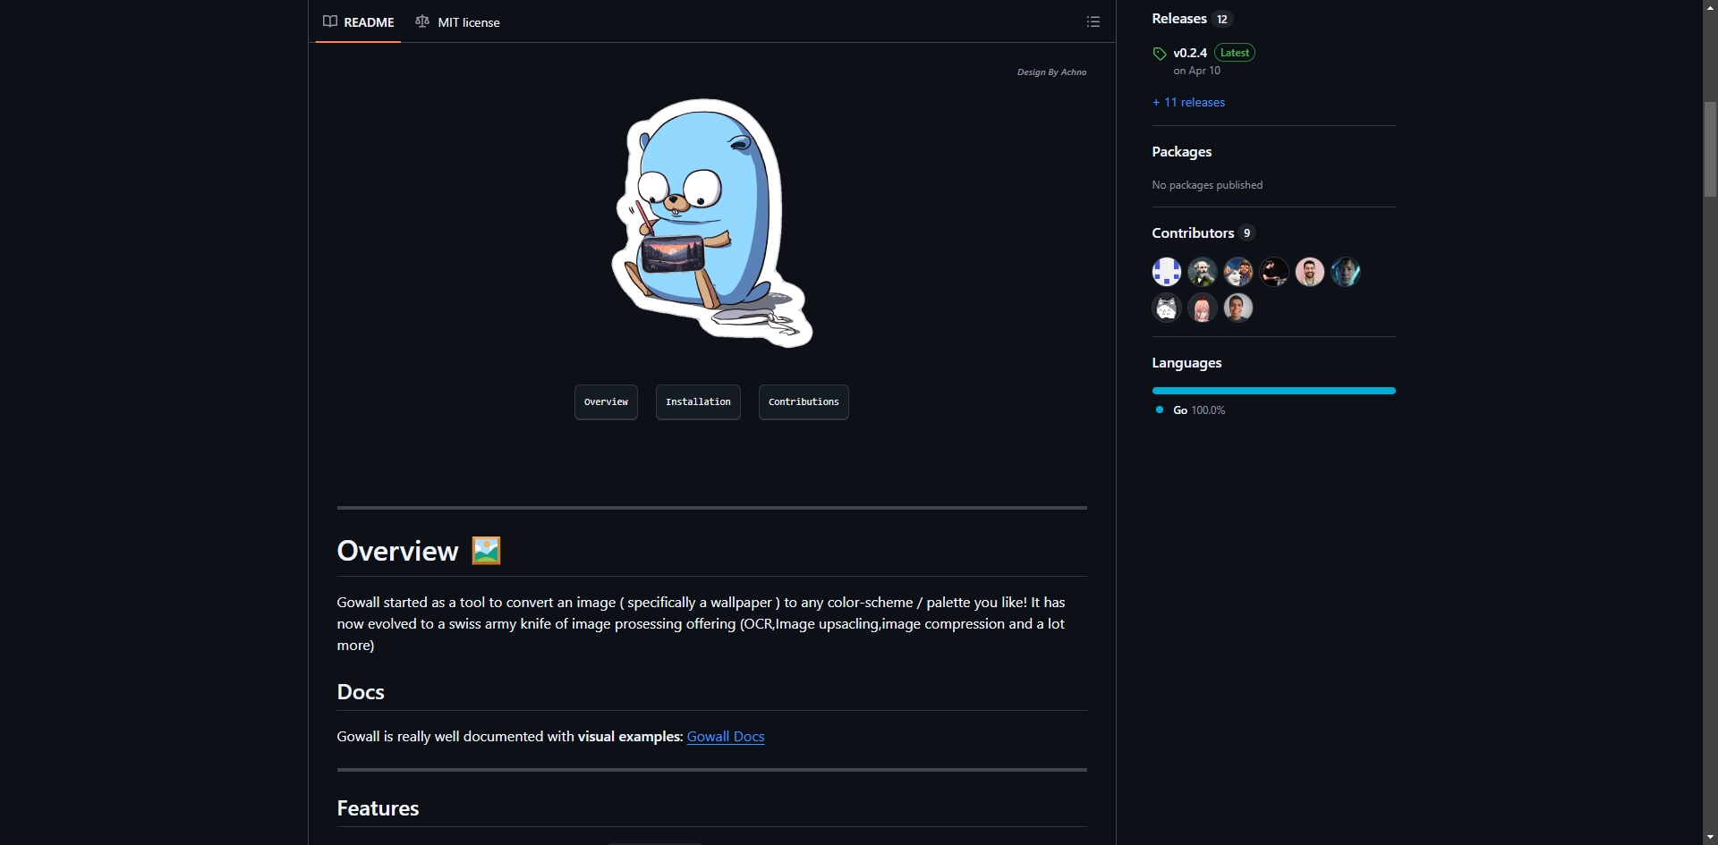The image size is (1718, 845).
Task: Jump to Overview via the badge button
Action: click(606, 402)
